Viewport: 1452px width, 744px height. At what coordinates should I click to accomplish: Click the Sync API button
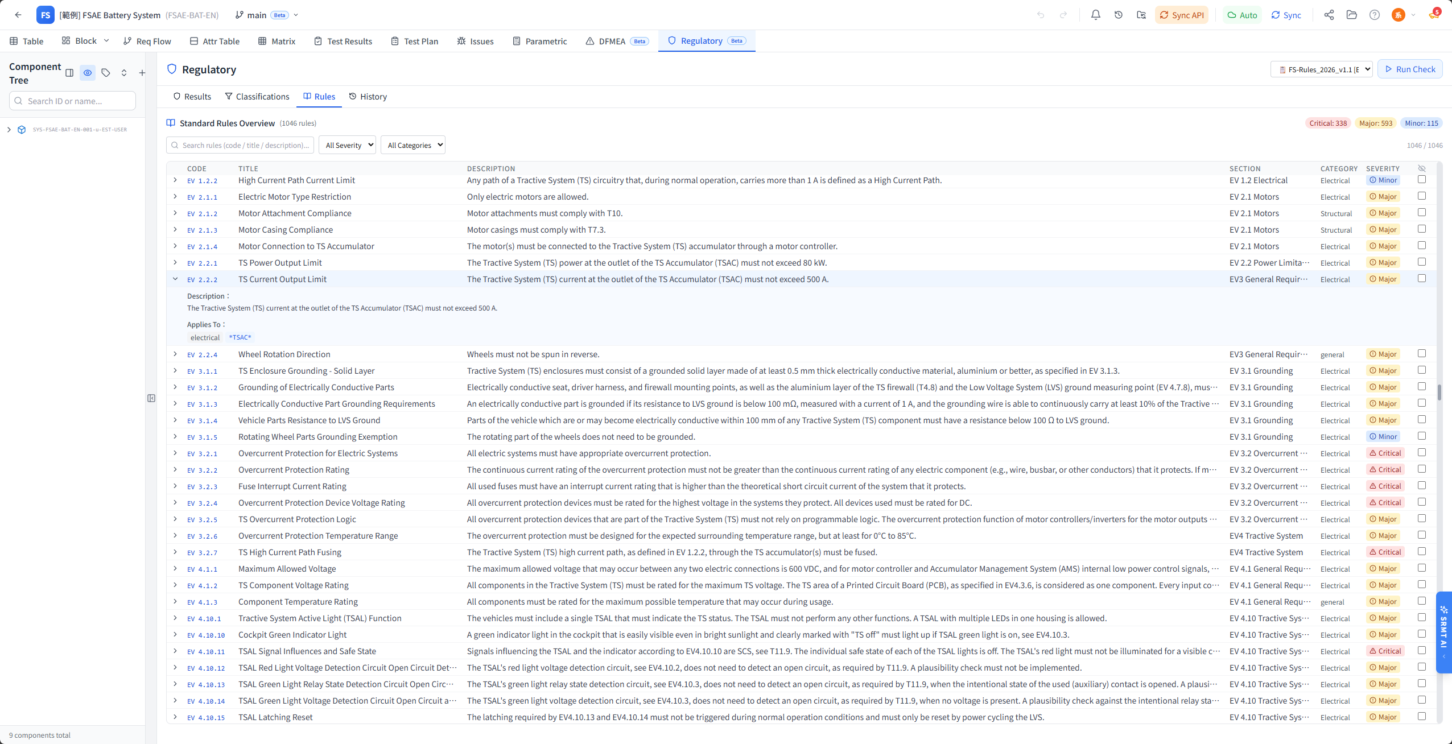click(1182, 15)
